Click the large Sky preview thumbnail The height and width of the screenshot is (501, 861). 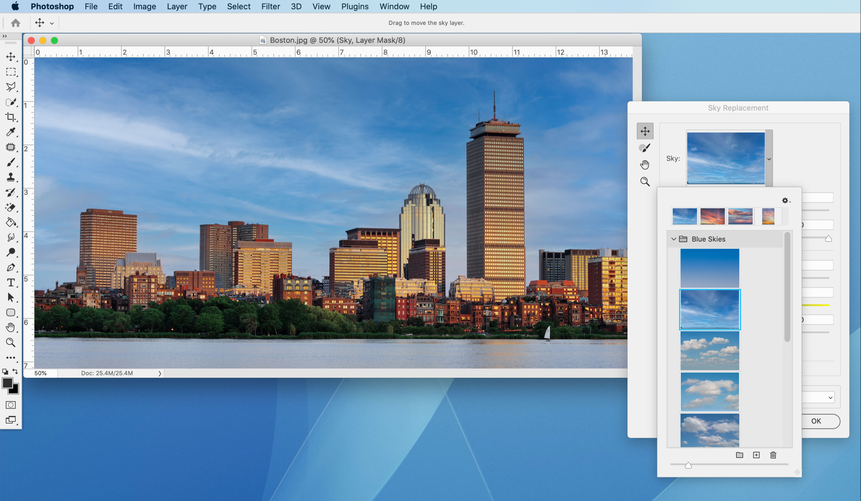point(726,158)
